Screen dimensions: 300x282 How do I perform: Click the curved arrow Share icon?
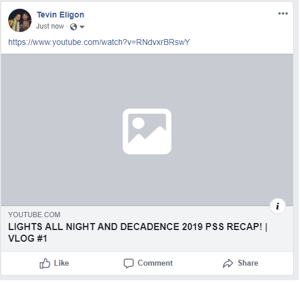[228, 263]
